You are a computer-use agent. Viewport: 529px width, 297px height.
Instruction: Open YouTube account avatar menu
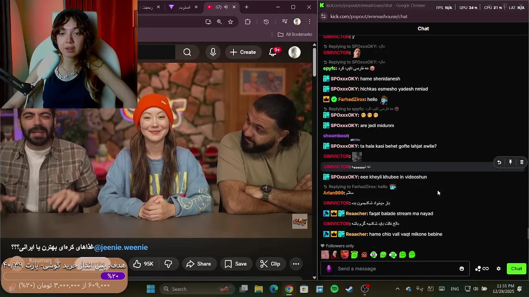(x=295, y=52)
